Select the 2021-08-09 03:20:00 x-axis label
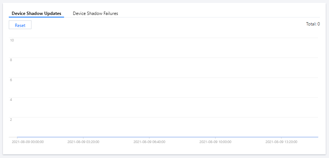 tap(83, 142)
